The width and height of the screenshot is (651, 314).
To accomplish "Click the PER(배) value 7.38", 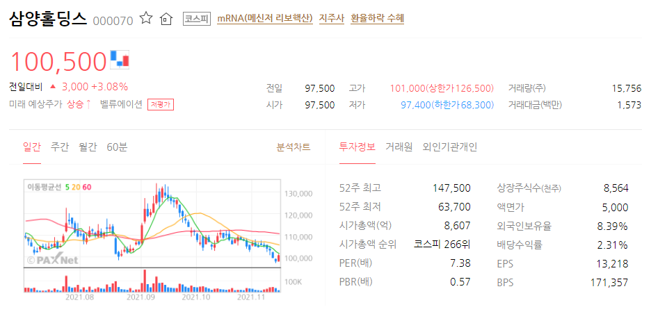I will pos(460,263).
